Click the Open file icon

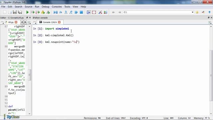point(10,12)
